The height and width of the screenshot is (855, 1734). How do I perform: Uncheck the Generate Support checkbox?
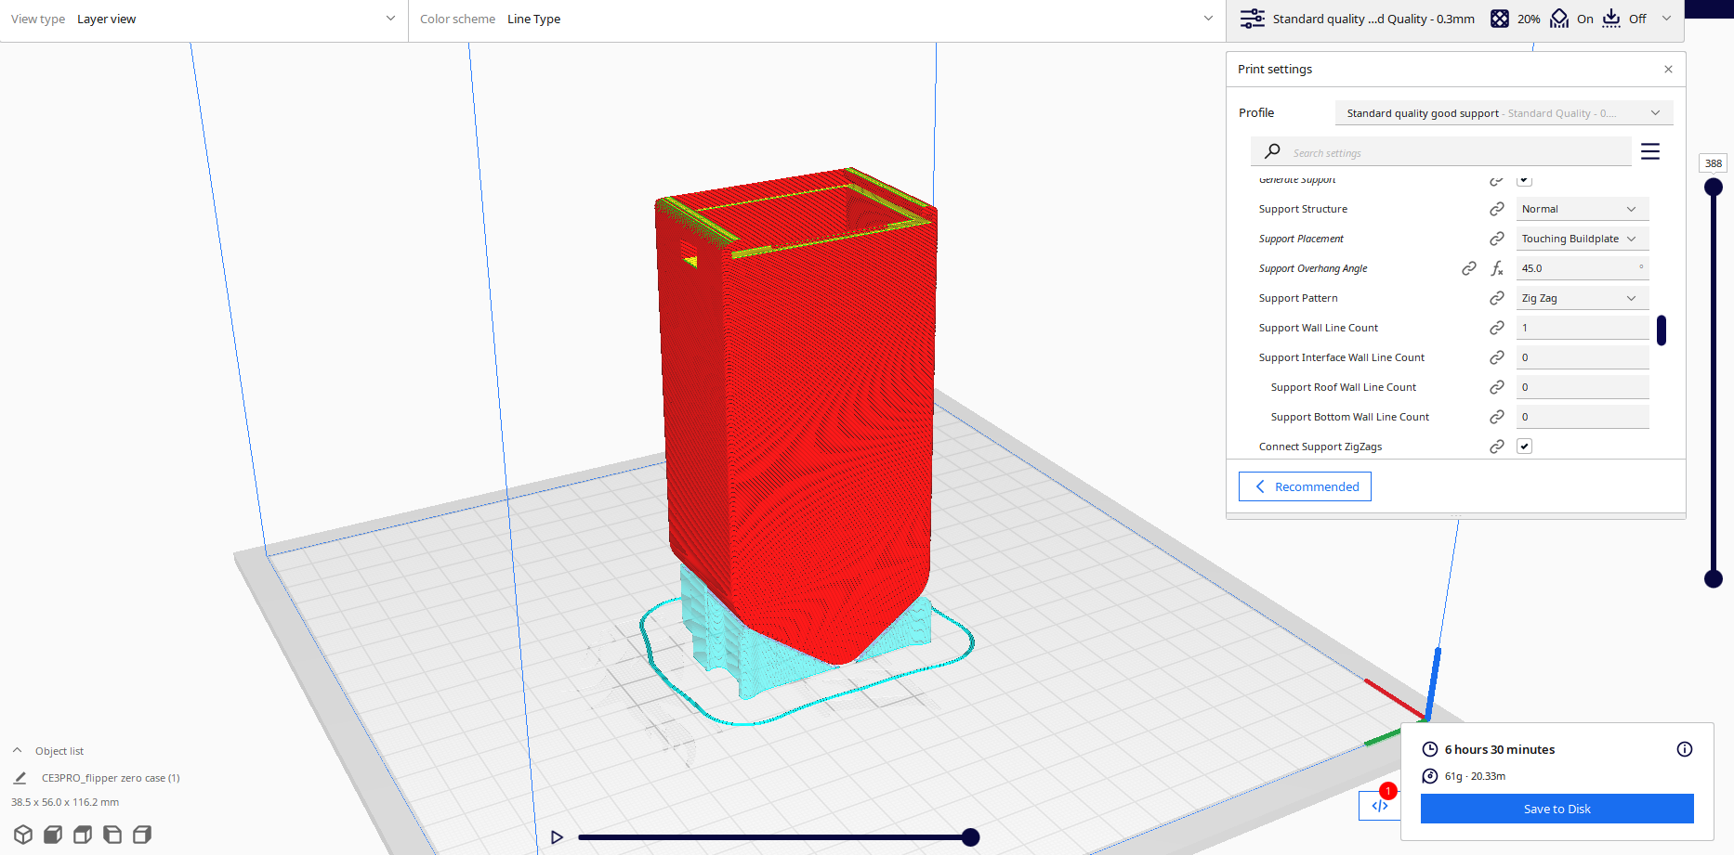click(1524, 180)
